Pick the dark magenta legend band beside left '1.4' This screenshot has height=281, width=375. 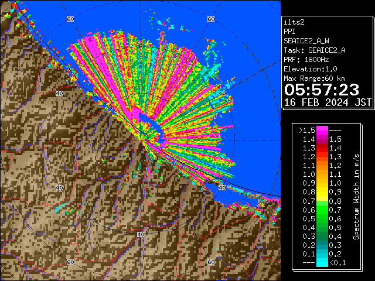pos(322,139)
